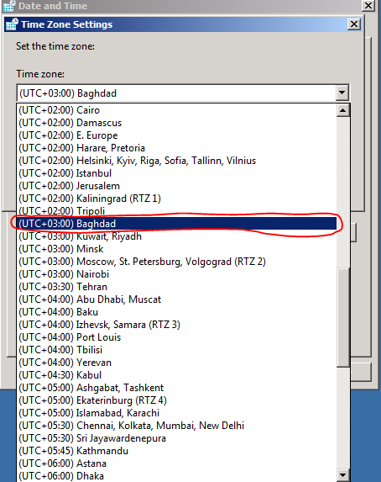Select (UTC+05:00) Ekaterinburg (RTZ 4)

[177, 400]
